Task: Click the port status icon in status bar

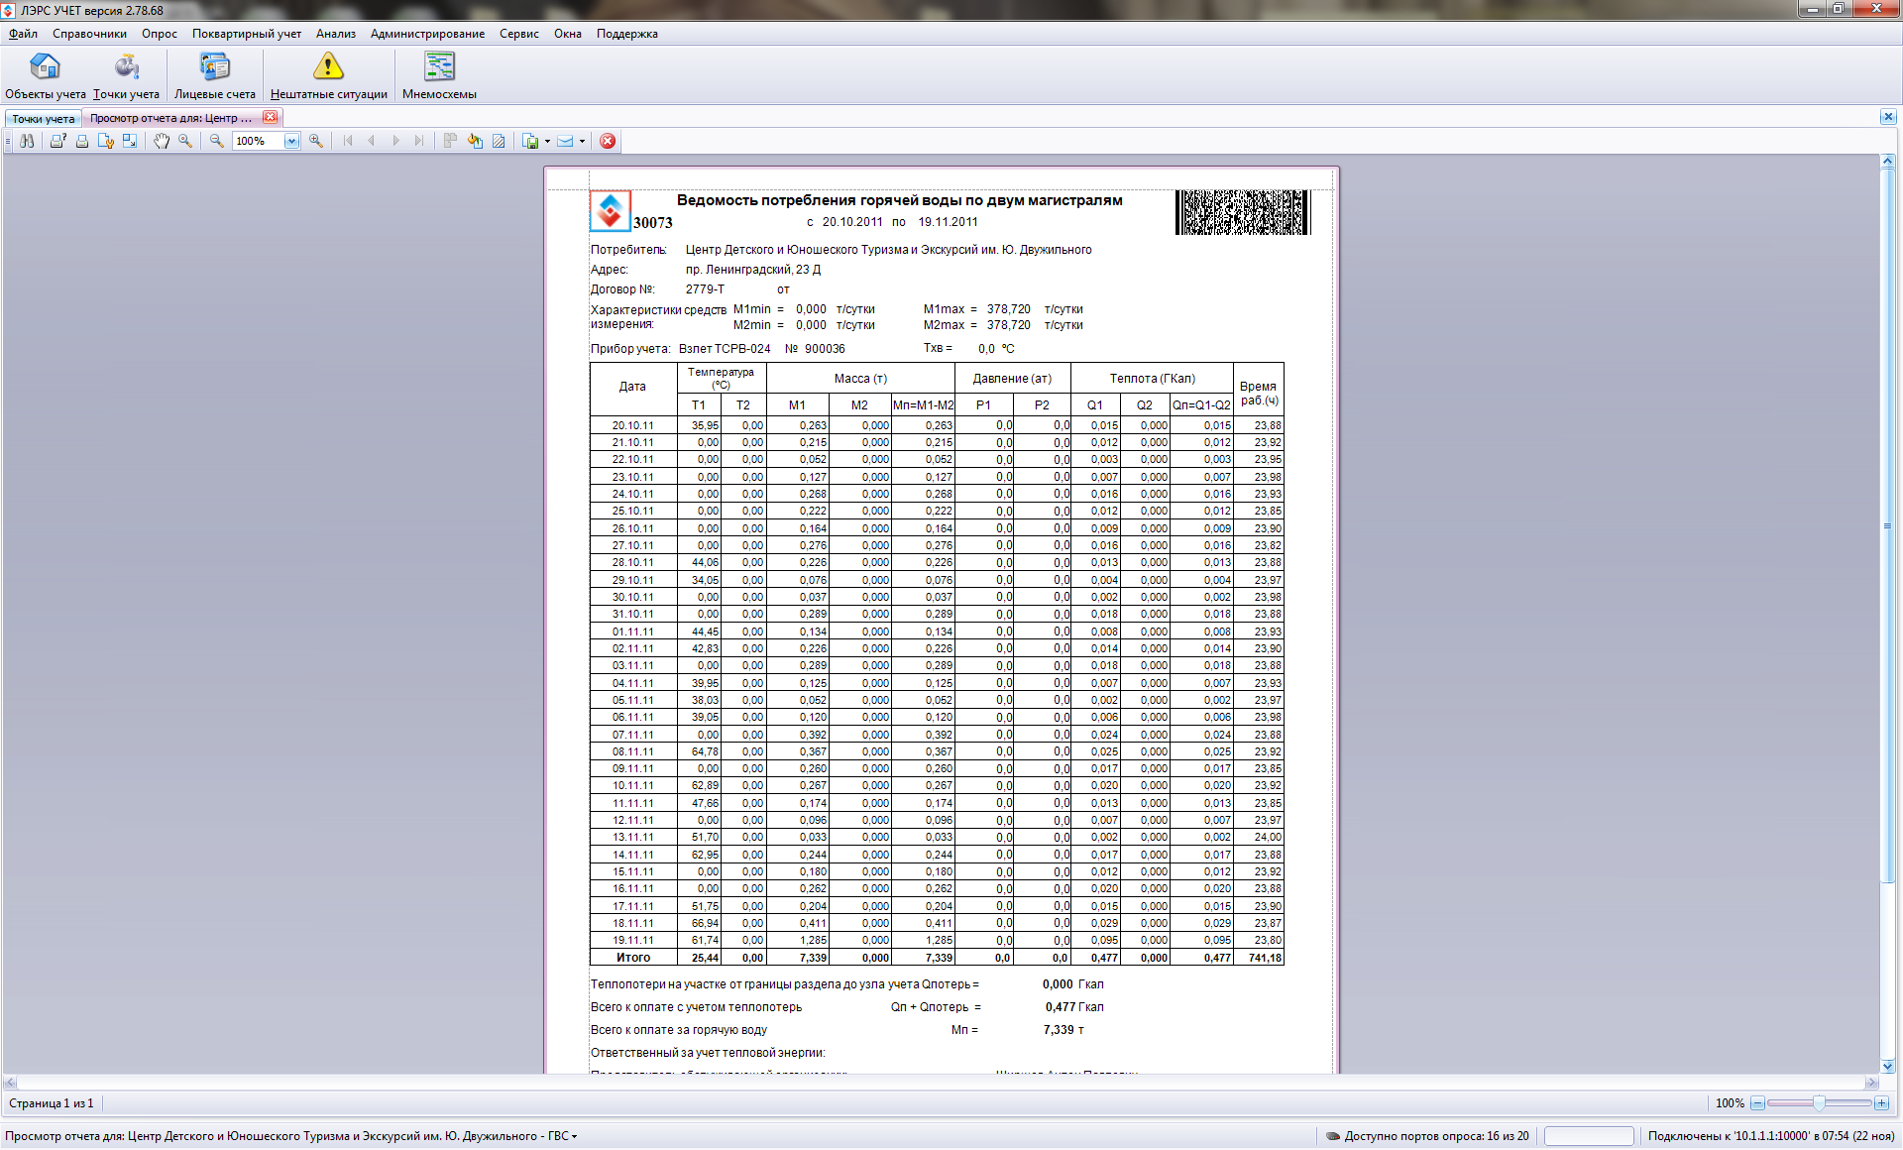Action: (x=1333, y=1136)
